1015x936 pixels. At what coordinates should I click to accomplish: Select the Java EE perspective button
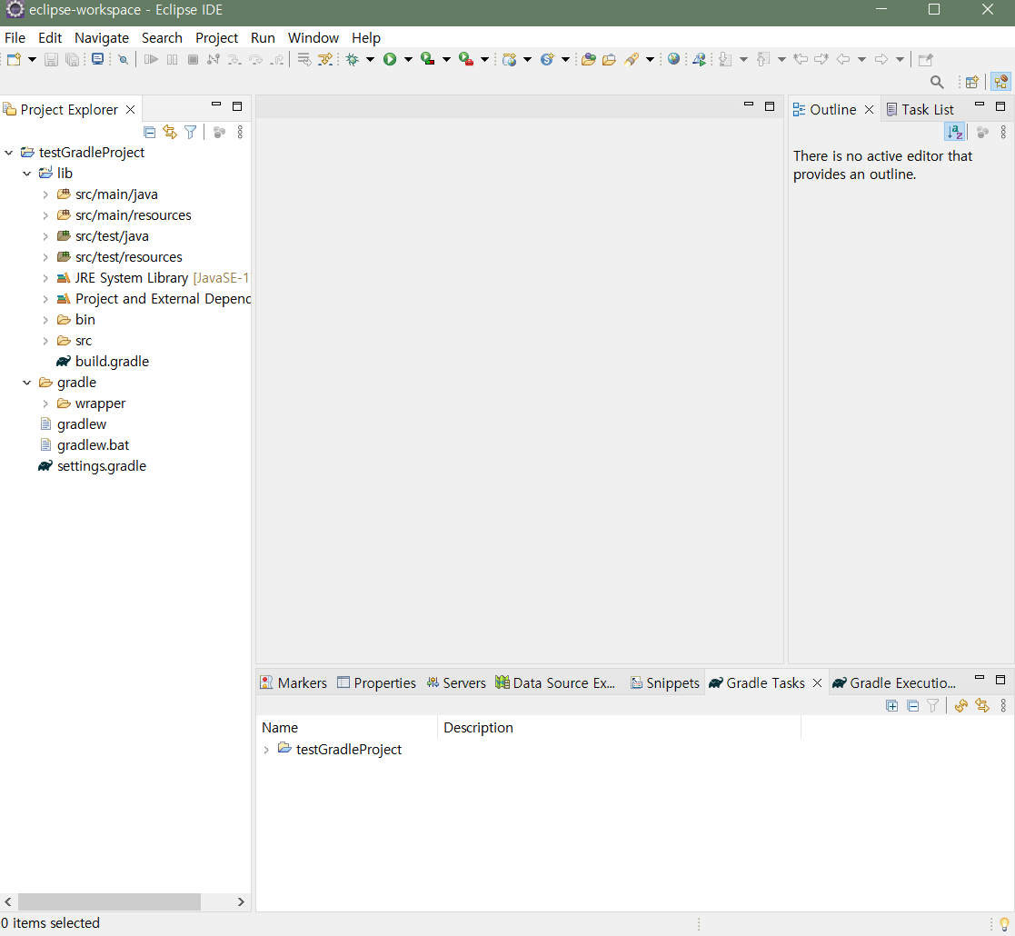1000,82
